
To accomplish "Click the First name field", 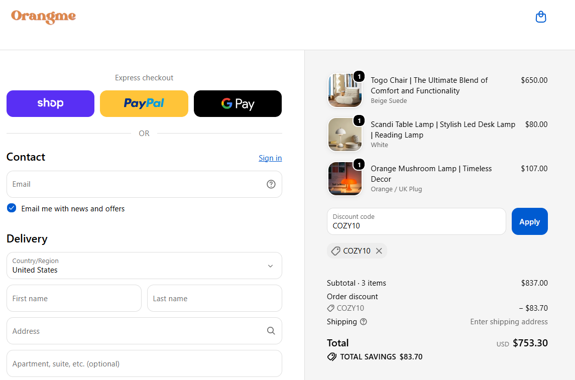I will 74,298.
